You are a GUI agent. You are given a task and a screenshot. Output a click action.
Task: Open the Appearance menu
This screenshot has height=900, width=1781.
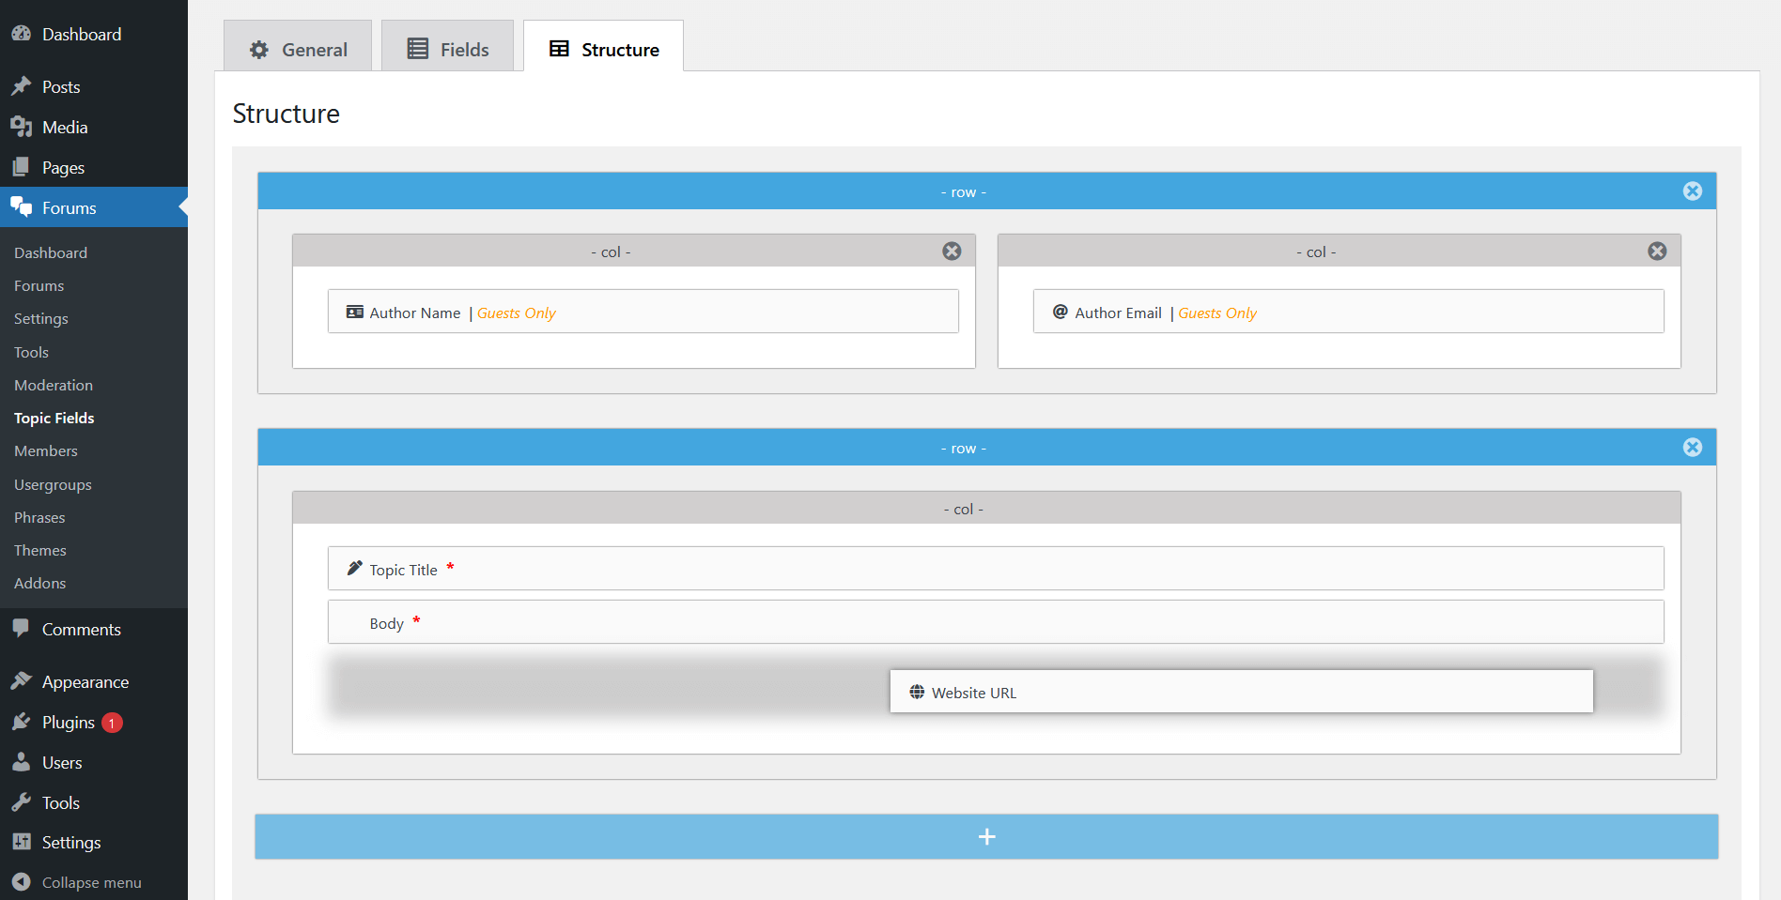(x=85, y=682)
